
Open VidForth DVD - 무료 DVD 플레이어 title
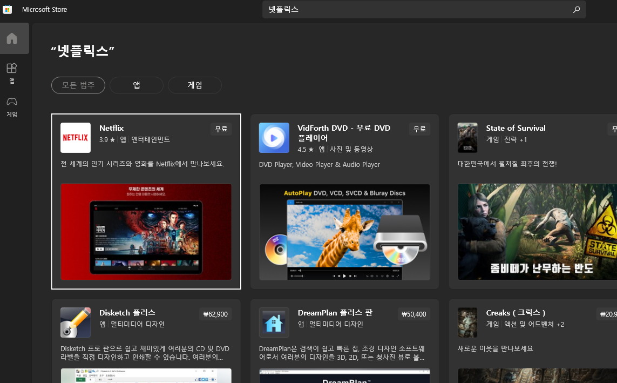(344, 133)
